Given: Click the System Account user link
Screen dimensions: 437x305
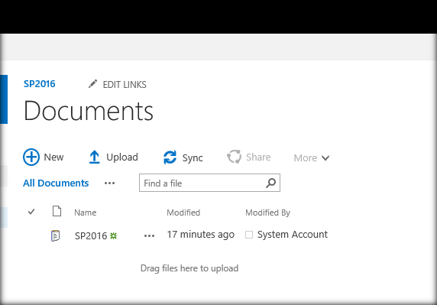Looking at the screenshot, I should pyautogui.click(x=293, y=235).
